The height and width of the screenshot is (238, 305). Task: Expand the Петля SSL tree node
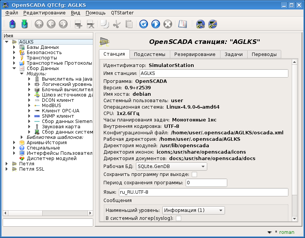tap(6, 169)
